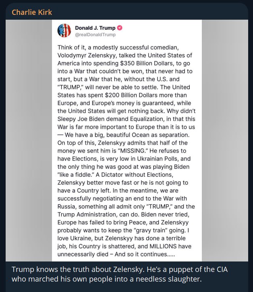Open Charlie Kirk sender name

[x=32, y=12]
